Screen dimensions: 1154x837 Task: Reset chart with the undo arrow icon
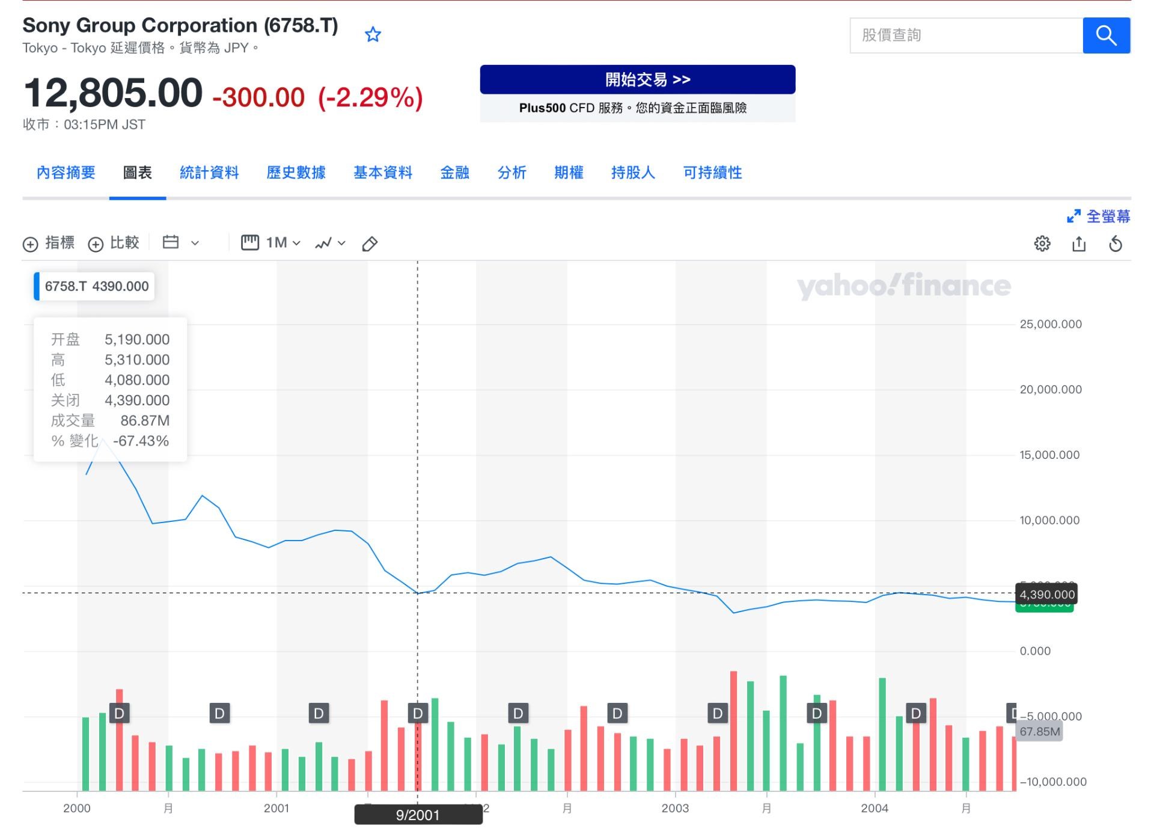[x=1116, y=244]
